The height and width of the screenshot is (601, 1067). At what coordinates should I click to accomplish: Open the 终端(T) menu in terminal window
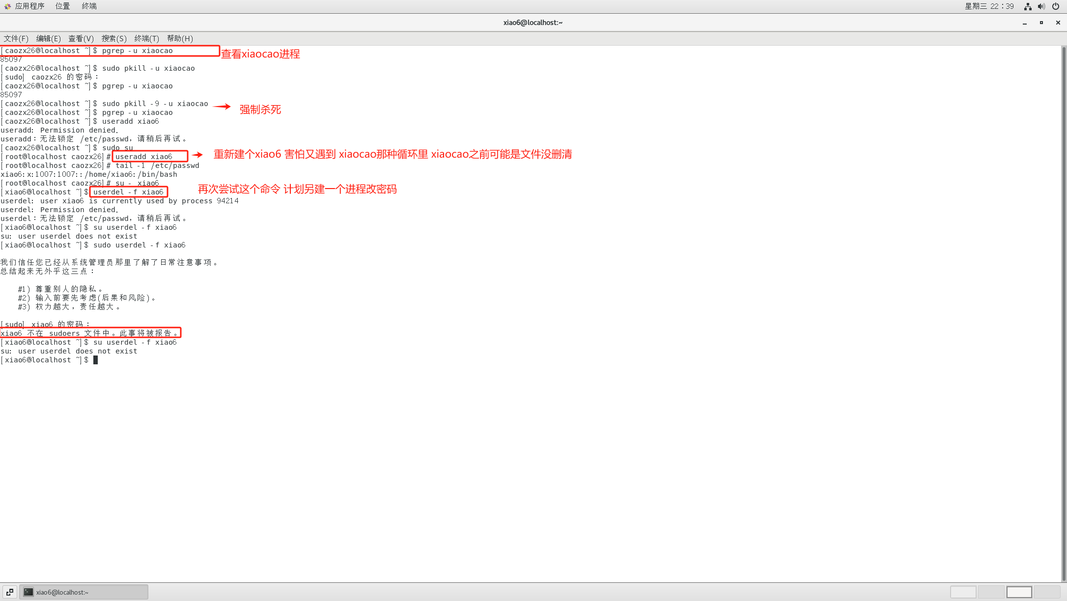[x=146, y=38]
